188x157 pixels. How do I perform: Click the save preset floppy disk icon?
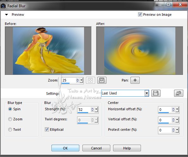156,93
